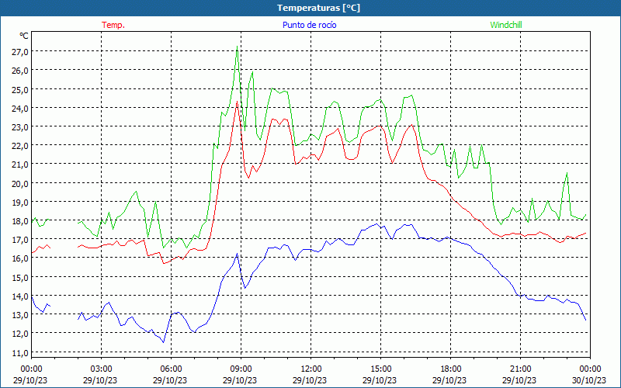Screen dimensions: 621x388
Task: Click the chart title 'Temperaturas [°C]'
Action: click(318, 8)
